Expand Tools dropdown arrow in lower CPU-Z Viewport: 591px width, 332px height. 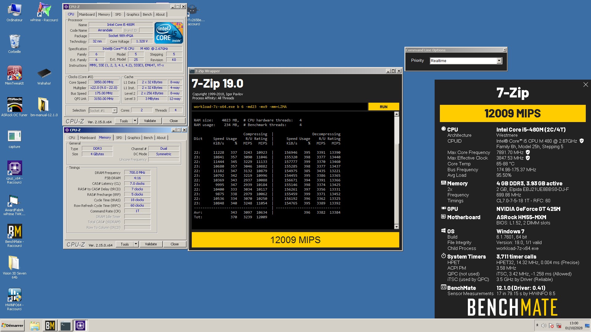[x=136, y=244]
